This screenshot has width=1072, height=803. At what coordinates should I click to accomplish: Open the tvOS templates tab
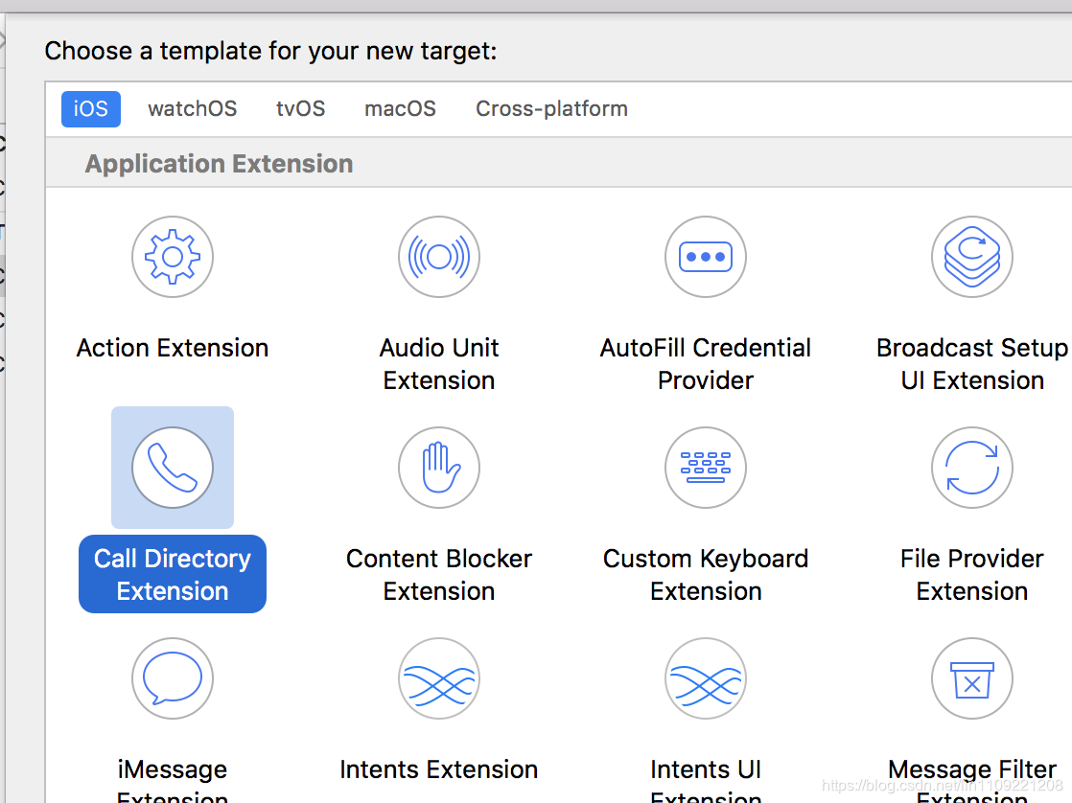(301, 108)
